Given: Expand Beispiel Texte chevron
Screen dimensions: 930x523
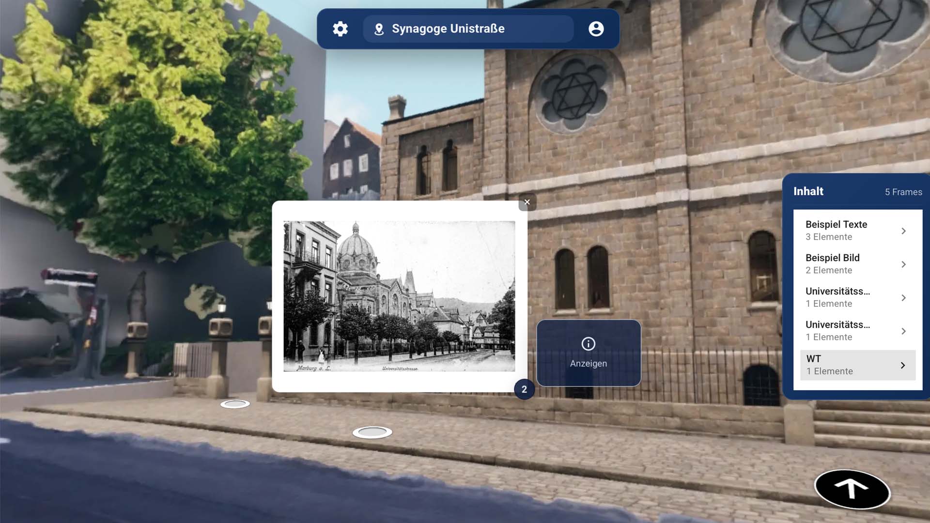Looking at the screenshot, I should [903, 231].
